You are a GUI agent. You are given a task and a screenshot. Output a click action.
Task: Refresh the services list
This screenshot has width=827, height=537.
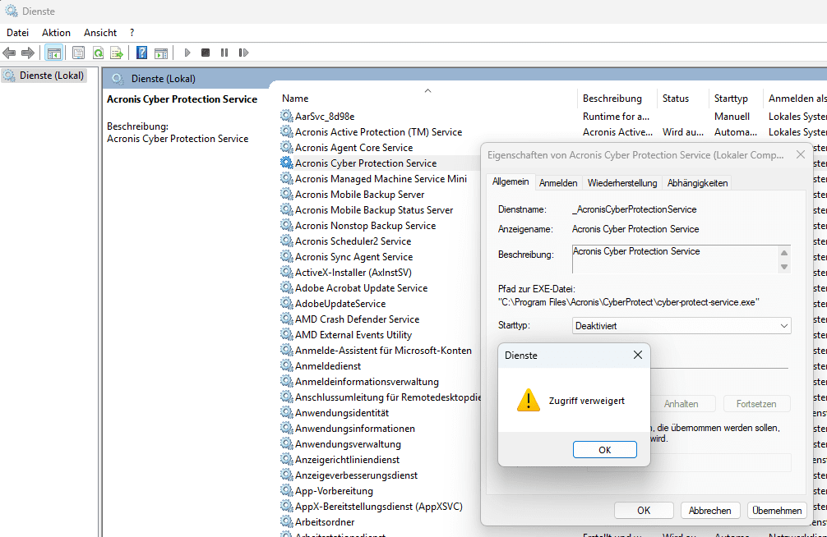click(98, 53)
